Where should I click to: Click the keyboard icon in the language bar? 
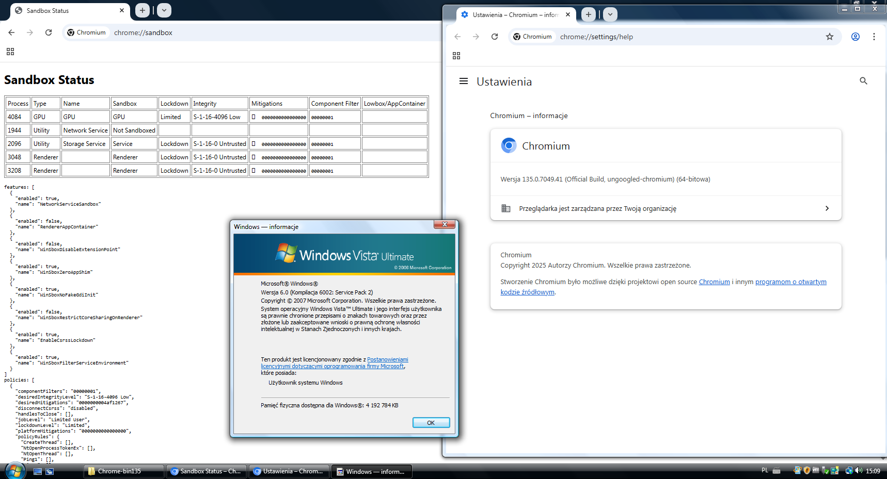[777, 471]
